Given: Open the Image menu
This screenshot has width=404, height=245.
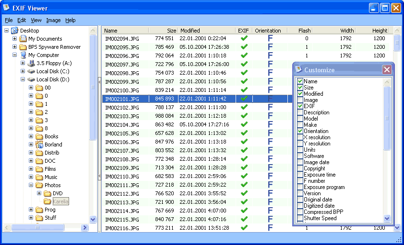Looking at the screenshot, I should coord(53,20).
